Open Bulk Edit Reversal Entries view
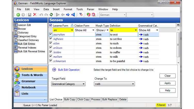Screen dimensions: 194x109 (x=30, y=52)
